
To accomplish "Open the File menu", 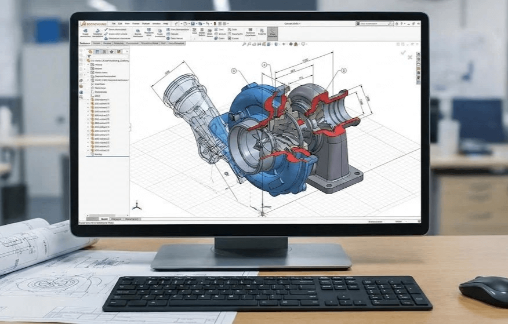I will coord(114,24).
